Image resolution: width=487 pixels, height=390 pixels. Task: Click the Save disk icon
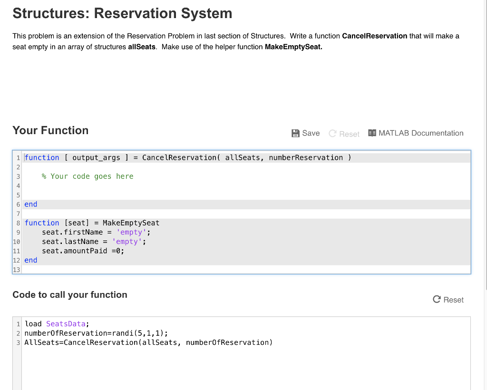click(x=295, y=133)
